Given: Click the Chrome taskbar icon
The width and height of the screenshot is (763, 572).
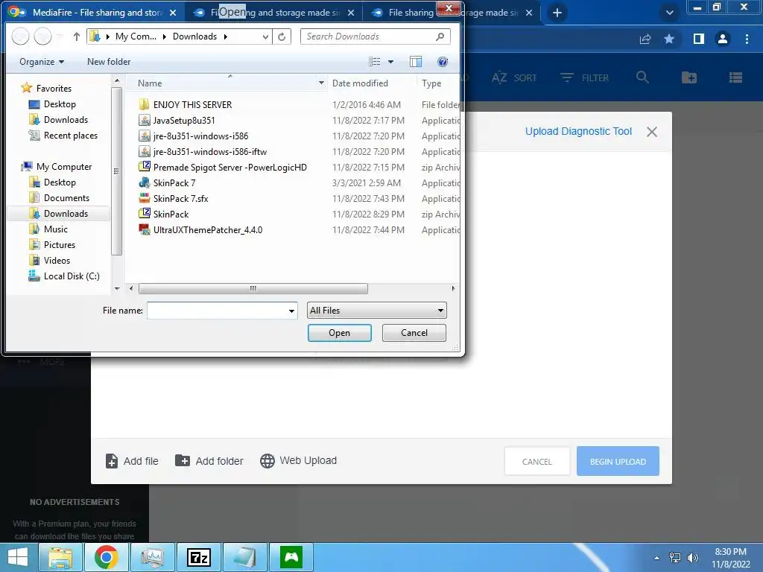Looking at the screenshot, I should point(107,557).
